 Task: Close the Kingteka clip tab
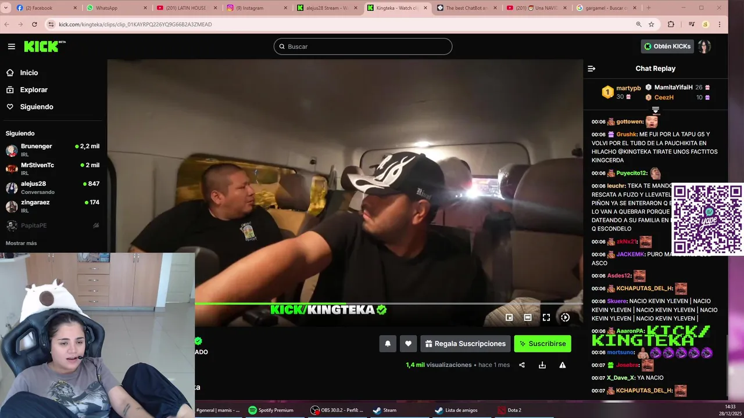point(425,8)
